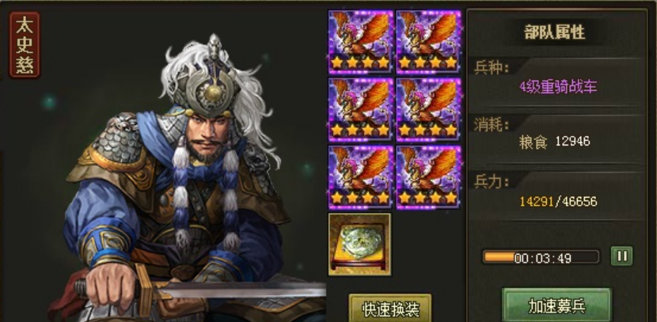
Task: Choose the bottom-right griffin equipment slot
Action: tap(428, 177)
